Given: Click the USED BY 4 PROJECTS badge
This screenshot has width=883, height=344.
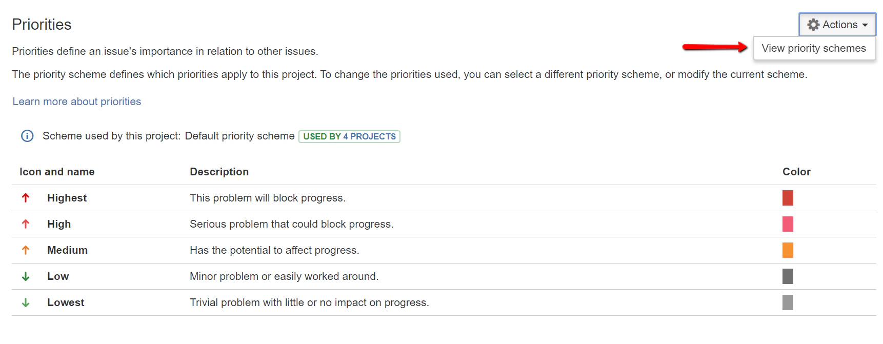Looking at the screenshot, I should (349, 136).
